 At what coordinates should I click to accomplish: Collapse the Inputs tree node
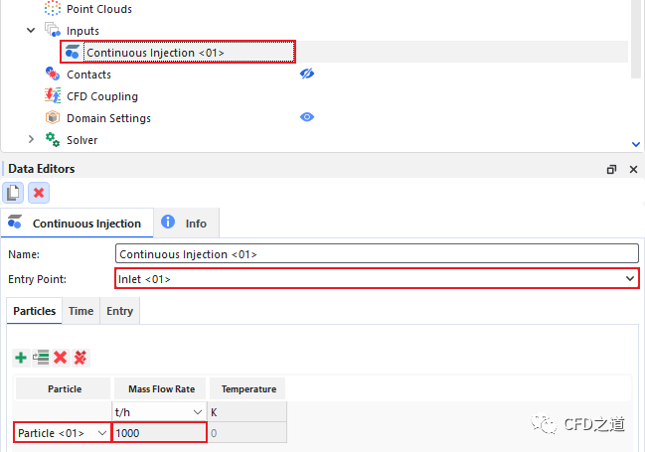point(32,31)
